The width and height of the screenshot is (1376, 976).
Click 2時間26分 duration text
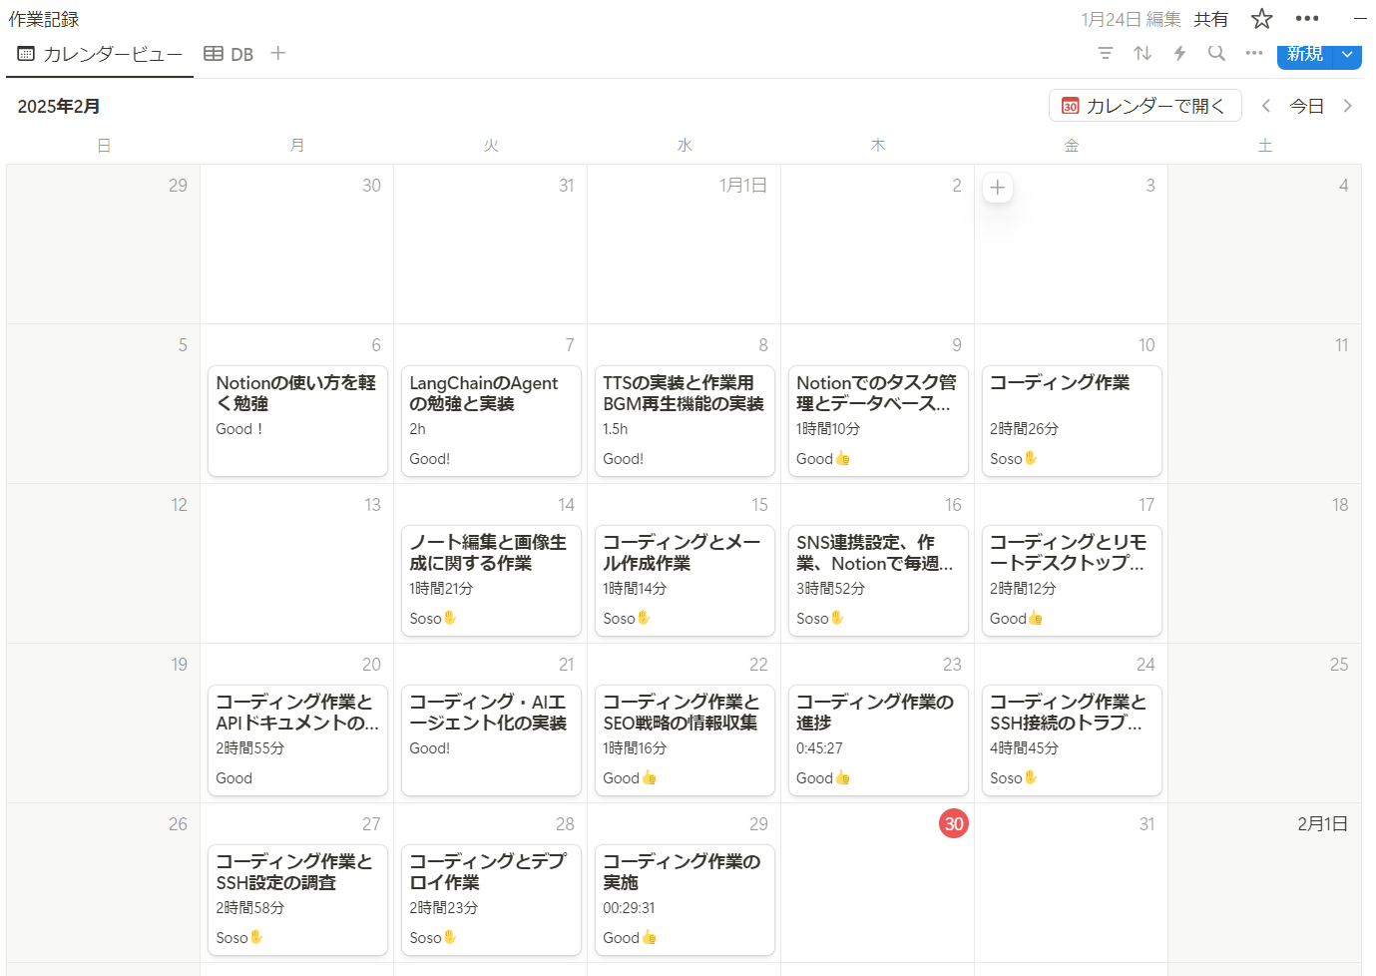coord(1024,428)
